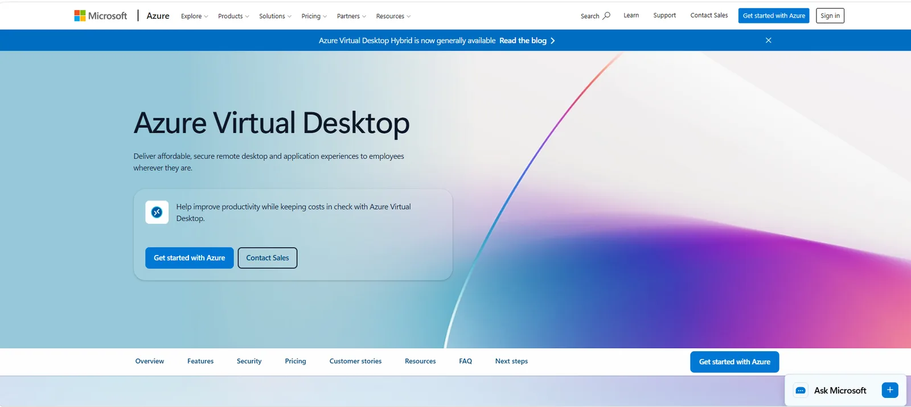Select the Customer stories section tab

[x=355, y=361]
